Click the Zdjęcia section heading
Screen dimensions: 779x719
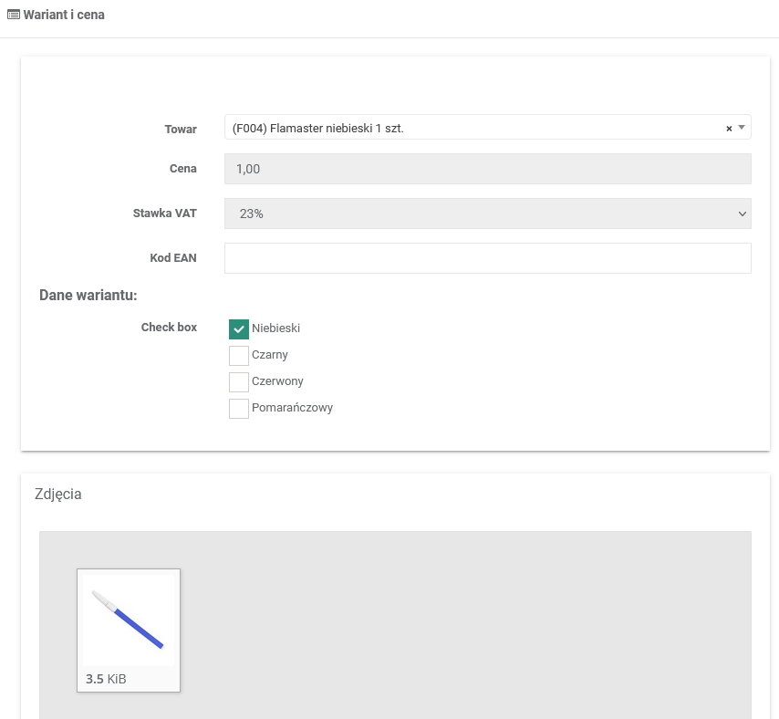57,495
